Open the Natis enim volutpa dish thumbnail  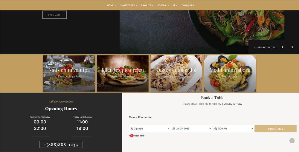(x=69, y=73)
